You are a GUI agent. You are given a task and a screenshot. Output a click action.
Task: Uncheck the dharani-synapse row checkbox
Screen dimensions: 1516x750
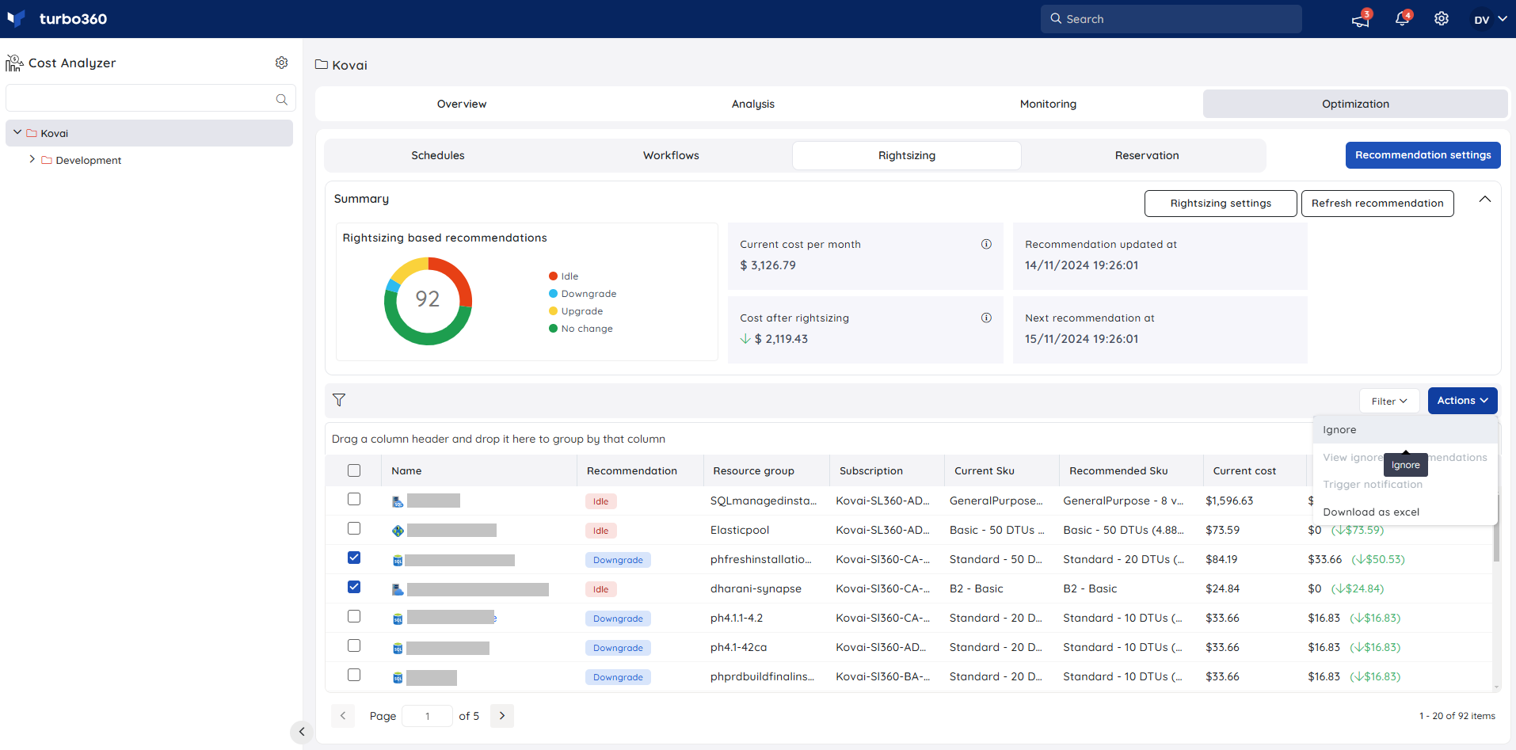[x=354, y=587]
